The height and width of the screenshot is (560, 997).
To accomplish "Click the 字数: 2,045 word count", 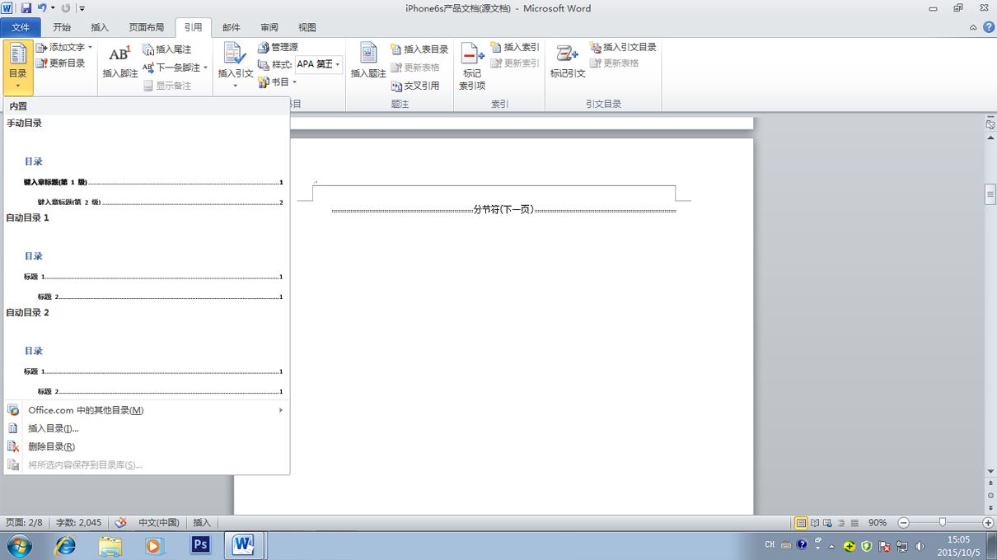I will pos(79,522).
